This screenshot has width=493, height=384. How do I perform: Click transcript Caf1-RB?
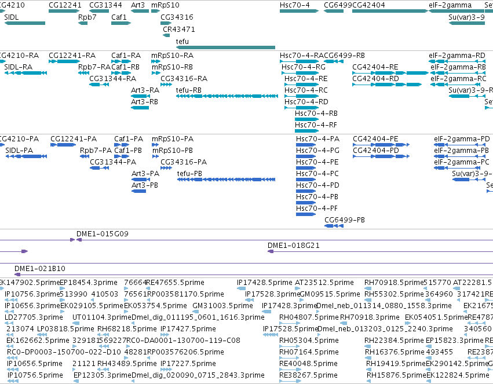(x=121, y=73)
